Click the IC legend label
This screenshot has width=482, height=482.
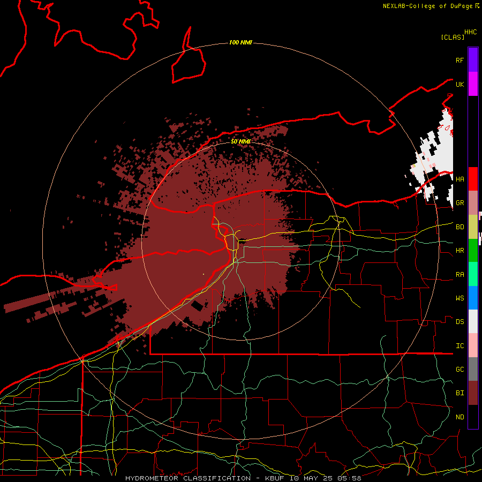tap(460, 346)
